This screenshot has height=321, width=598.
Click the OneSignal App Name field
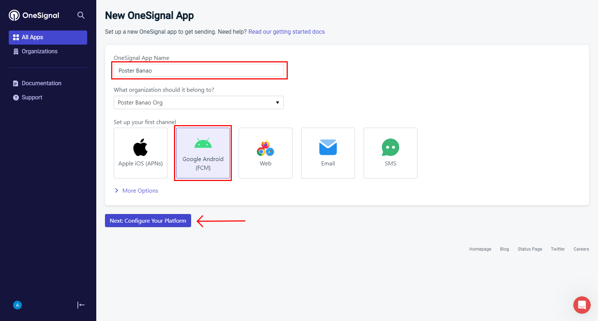[x=199, y=70]
